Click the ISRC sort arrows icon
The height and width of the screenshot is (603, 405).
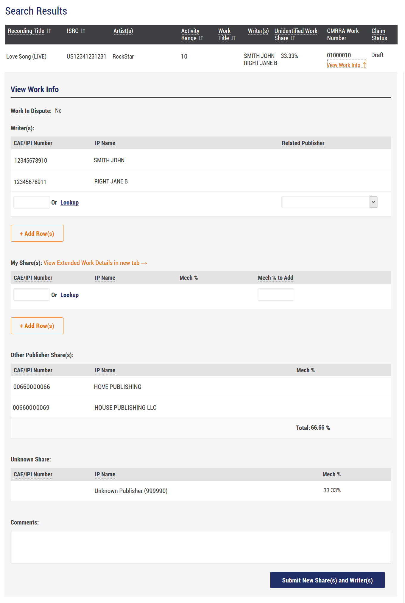click(x=83, y=31)
